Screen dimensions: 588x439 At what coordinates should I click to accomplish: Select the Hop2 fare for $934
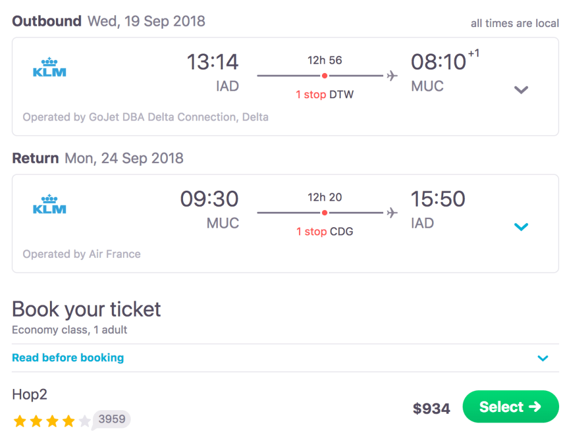pyautogui.click(x=510, y=407)
